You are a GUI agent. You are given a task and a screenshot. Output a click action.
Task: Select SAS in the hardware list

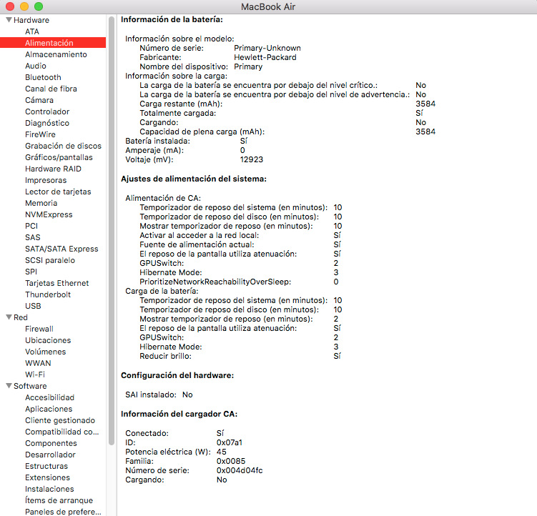33,237
